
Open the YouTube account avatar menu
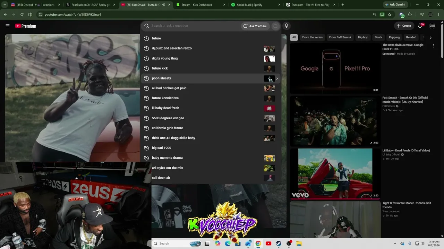click(432, 26)
